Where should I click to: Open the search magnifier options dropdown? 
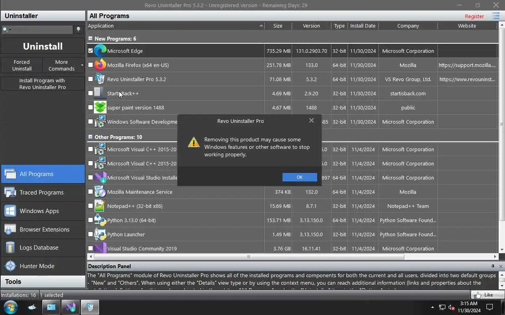tap(7, 30)
